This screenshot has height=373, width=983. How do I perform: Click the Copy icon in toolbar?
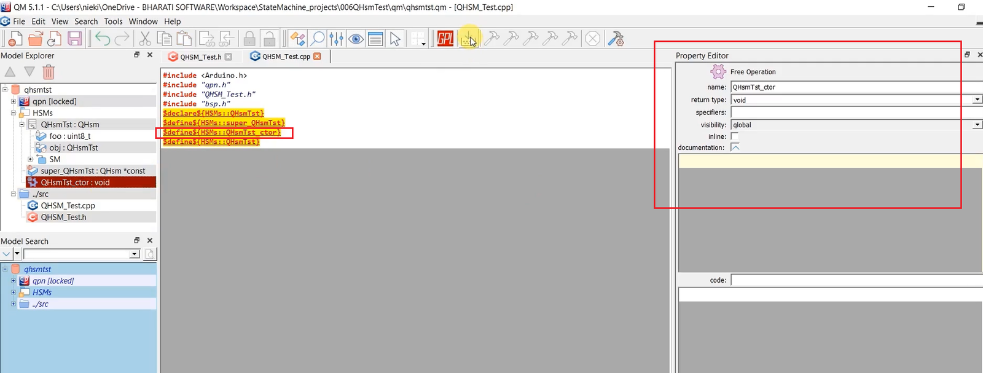pos(165,39)
